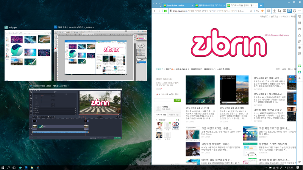Select 나를 추가한 neighbors tab
The image size is (303, 170).
pyautogui.click(x=174, y=115)
